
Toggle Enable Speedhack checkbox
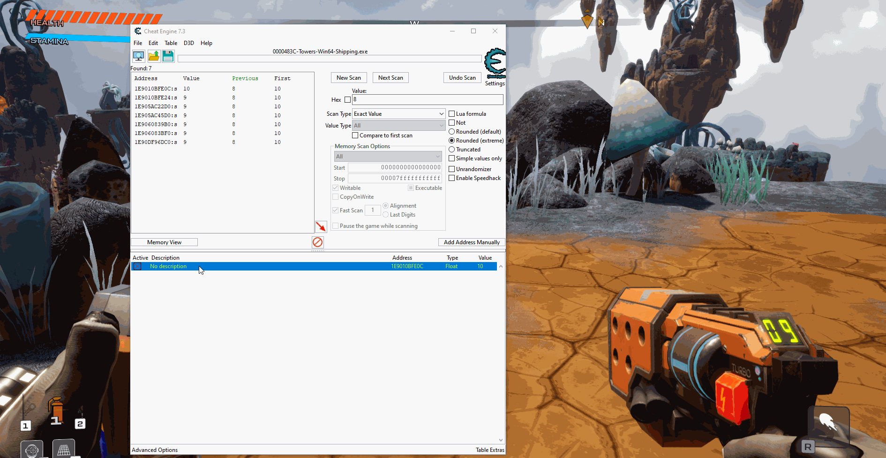452,178
